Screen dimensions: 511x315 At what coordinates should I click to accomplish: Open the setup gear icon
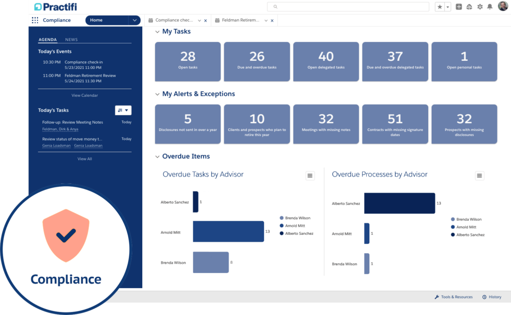[x=480, y=7]
